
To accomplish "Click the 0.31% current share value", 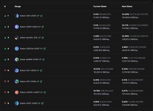I will (x=96, y=47).
